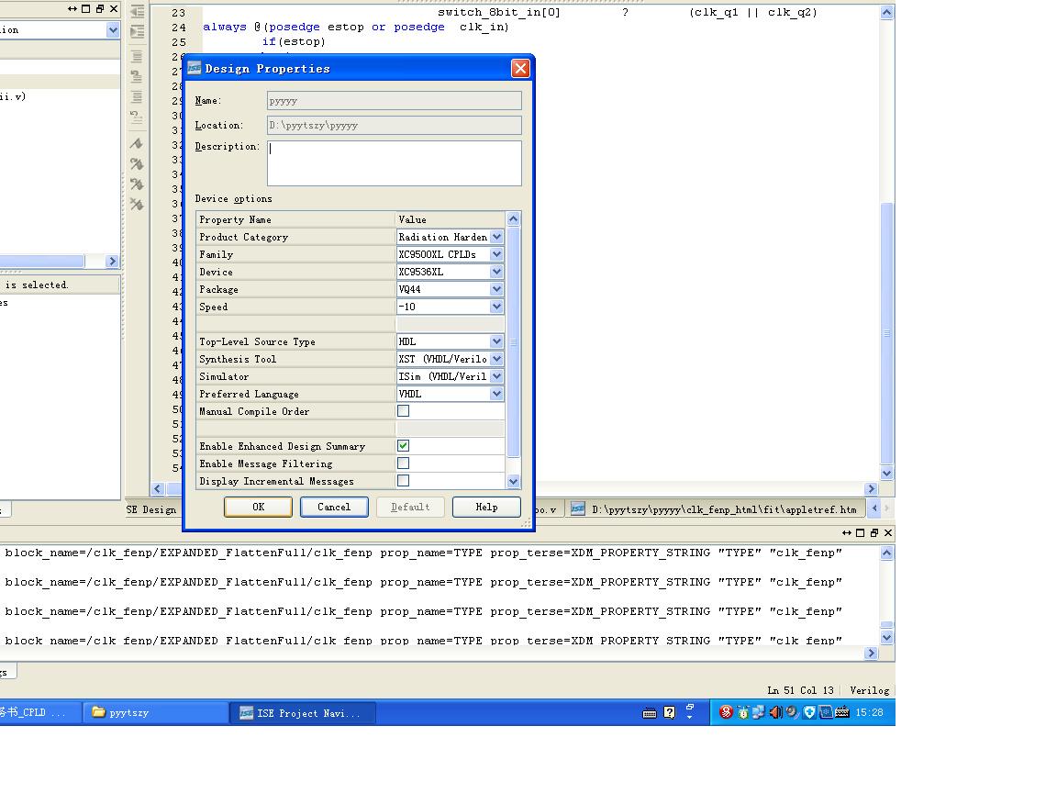
Task: Check Display Incremental Messages
Action: click(403, 481)
